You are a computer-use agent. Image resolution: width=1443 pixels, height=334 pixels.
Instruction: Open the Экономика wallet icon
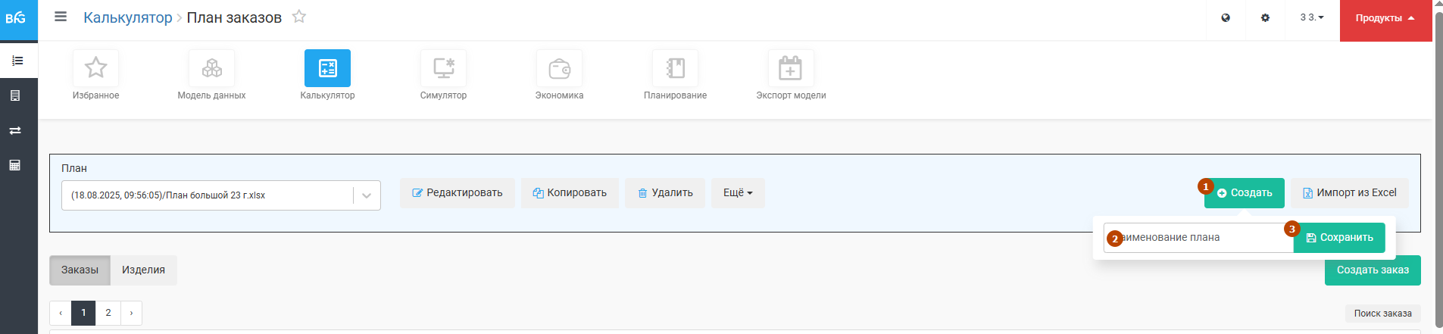coord(559,68)
